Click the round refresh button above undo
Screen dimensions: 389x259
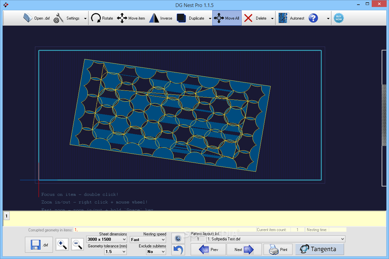(x=178, y=238)
